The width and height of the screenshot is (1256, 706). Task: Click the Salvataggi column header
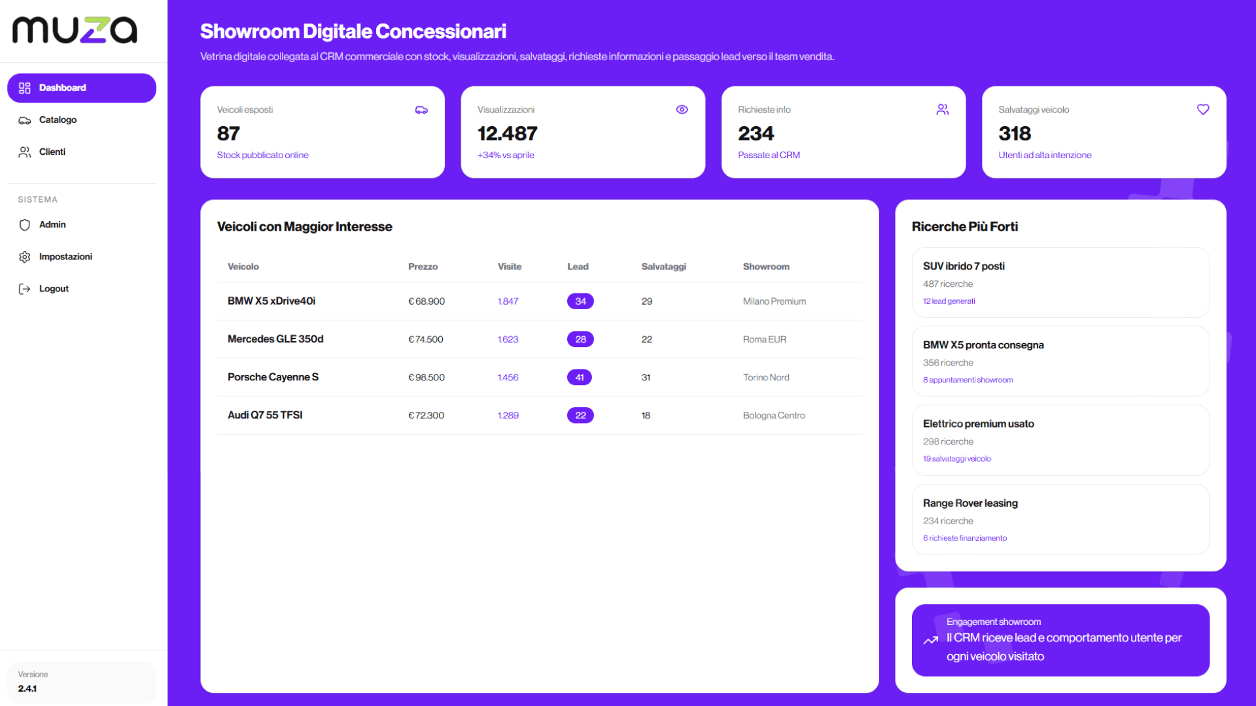(663, 267)
